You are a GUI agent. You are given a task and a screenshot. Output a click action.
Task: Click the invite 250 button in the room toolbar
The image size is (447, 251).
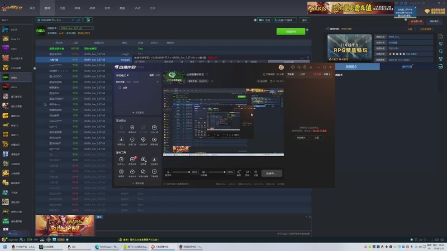[x=284, y=20]
